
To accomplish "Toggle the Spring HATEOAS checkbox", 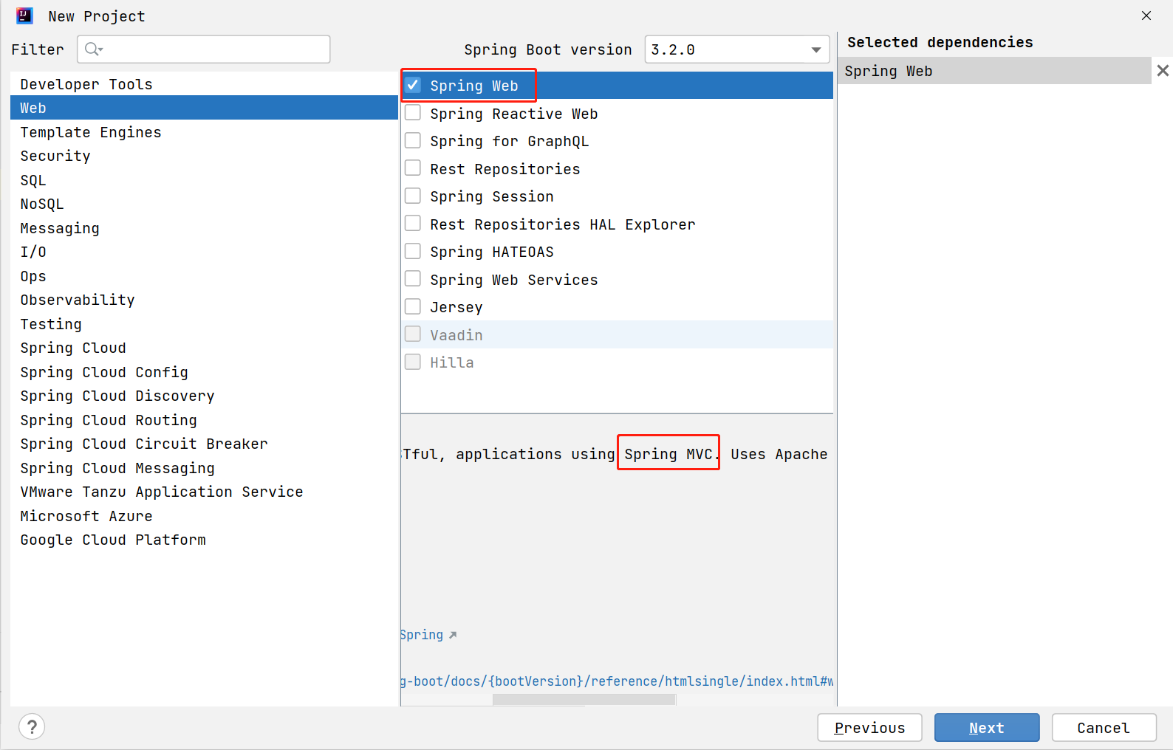I will (413, 251).
